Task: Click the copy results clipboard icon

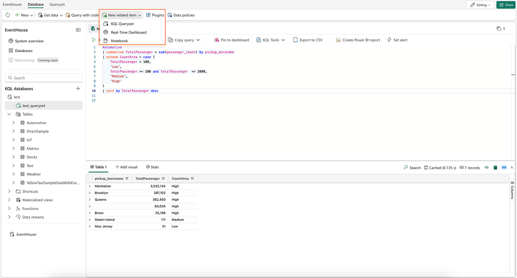Action: [x=495, y=168]
